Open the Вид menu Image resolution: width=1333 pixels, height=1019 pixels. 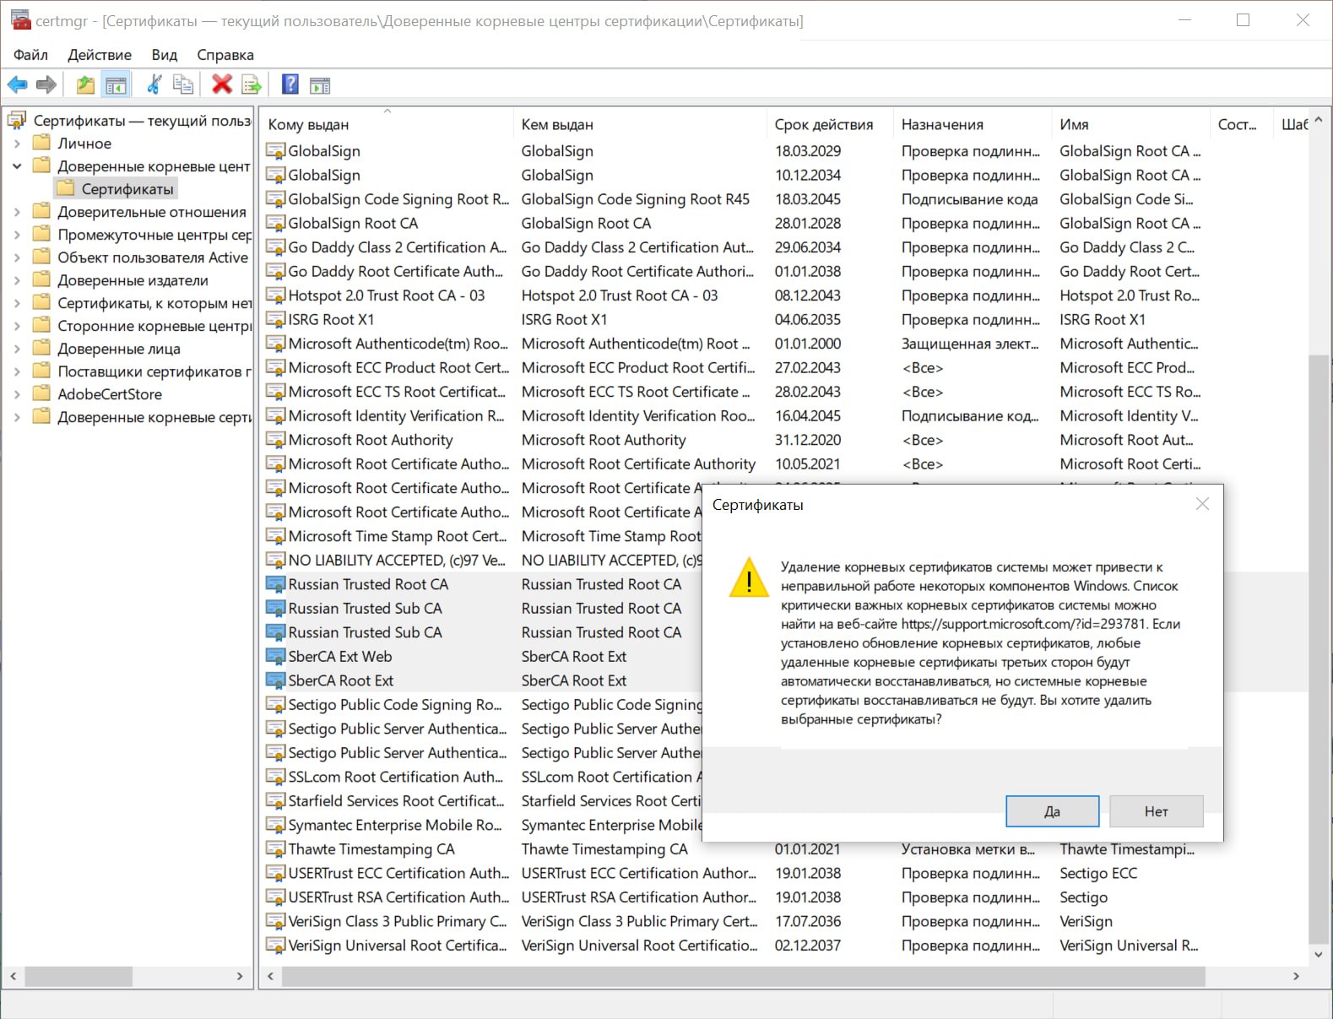point(165,55)
